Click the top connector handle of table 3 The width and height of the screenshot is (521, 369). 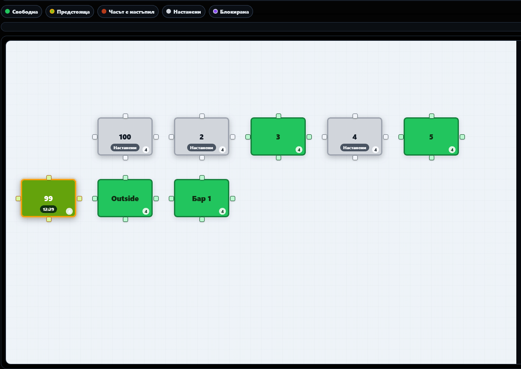coord(279,116)
